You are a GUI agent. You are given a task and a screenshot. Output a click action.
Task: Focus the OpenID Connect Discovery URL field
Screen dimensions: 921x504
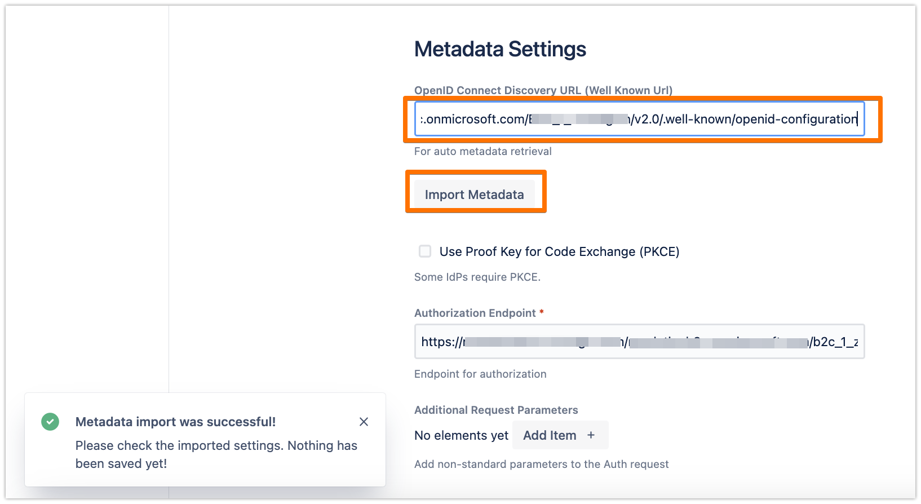coord(639,119)
